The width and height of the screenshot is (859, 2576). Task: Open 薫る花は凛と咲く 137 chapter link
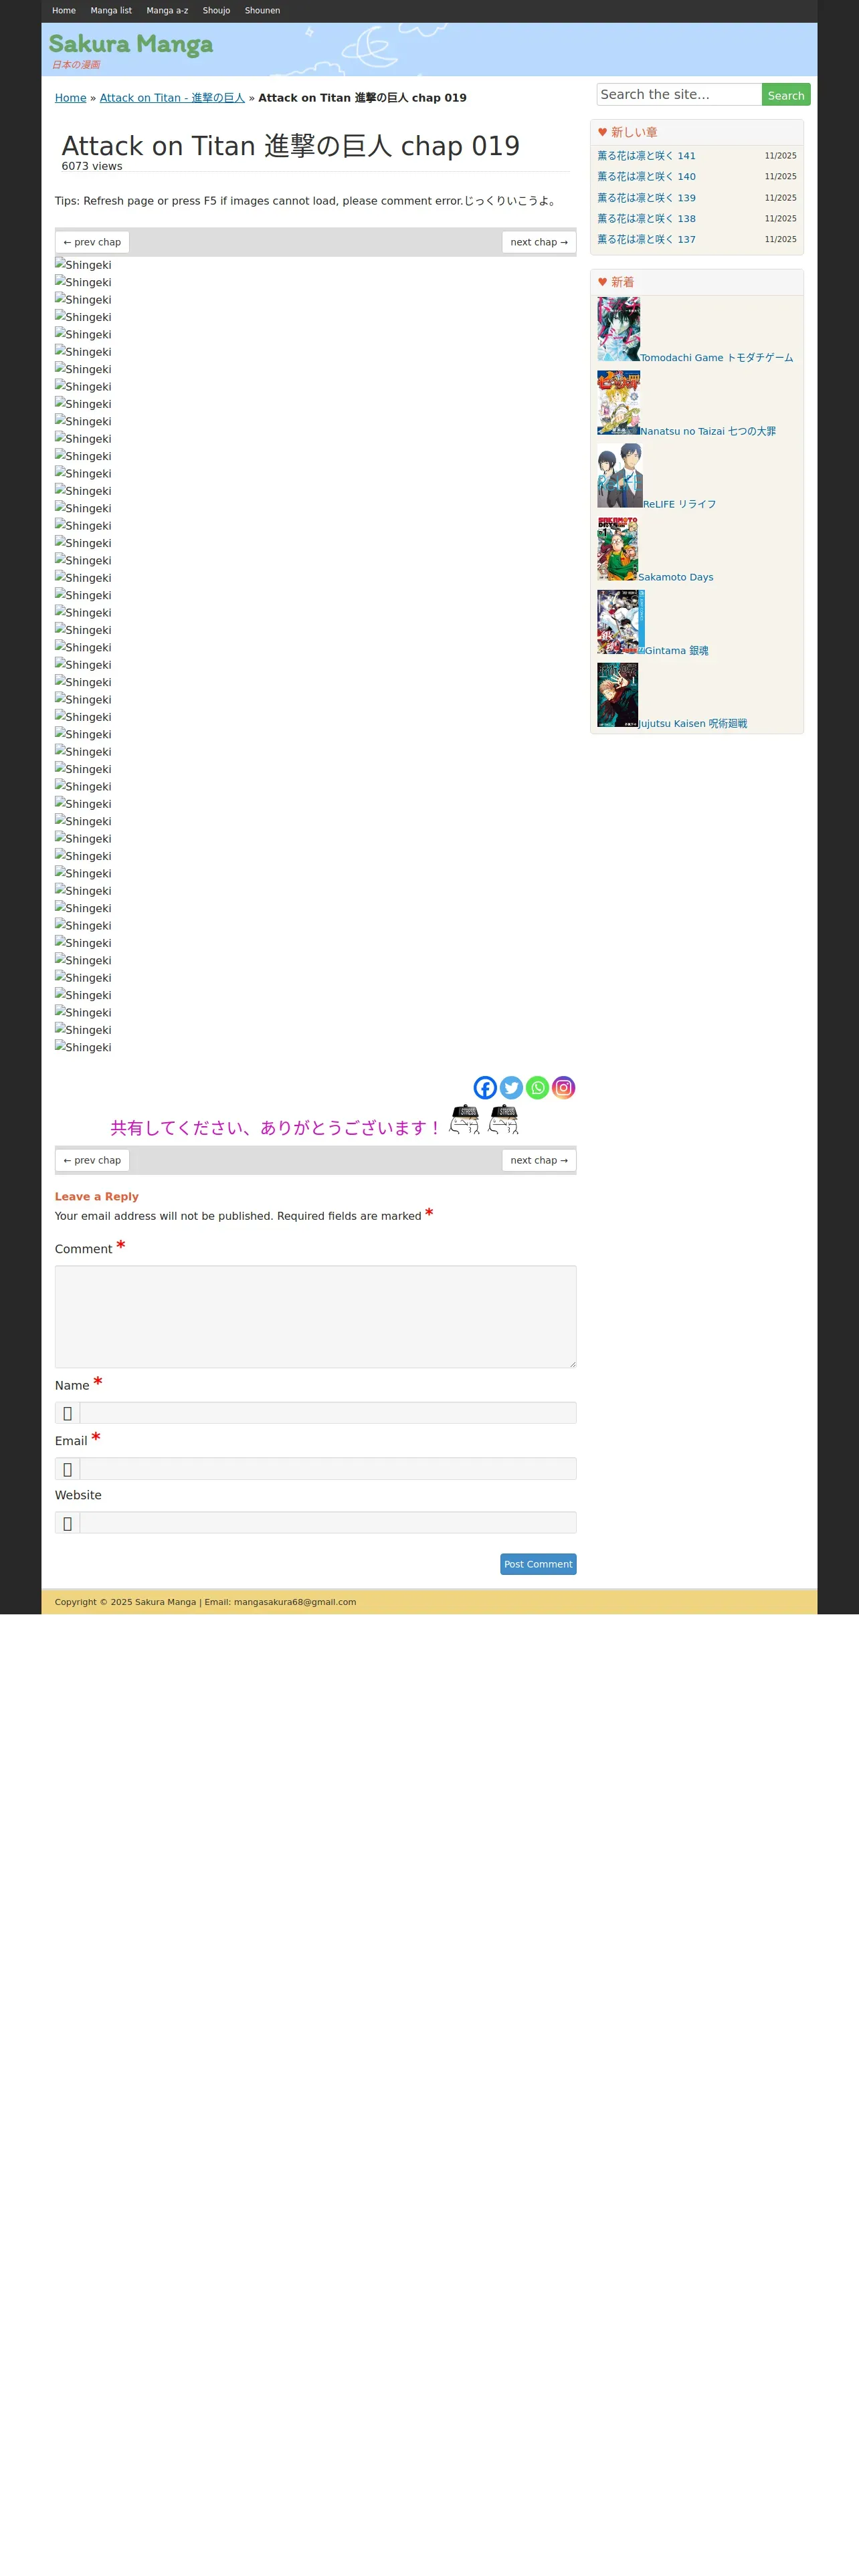point(646,240)
